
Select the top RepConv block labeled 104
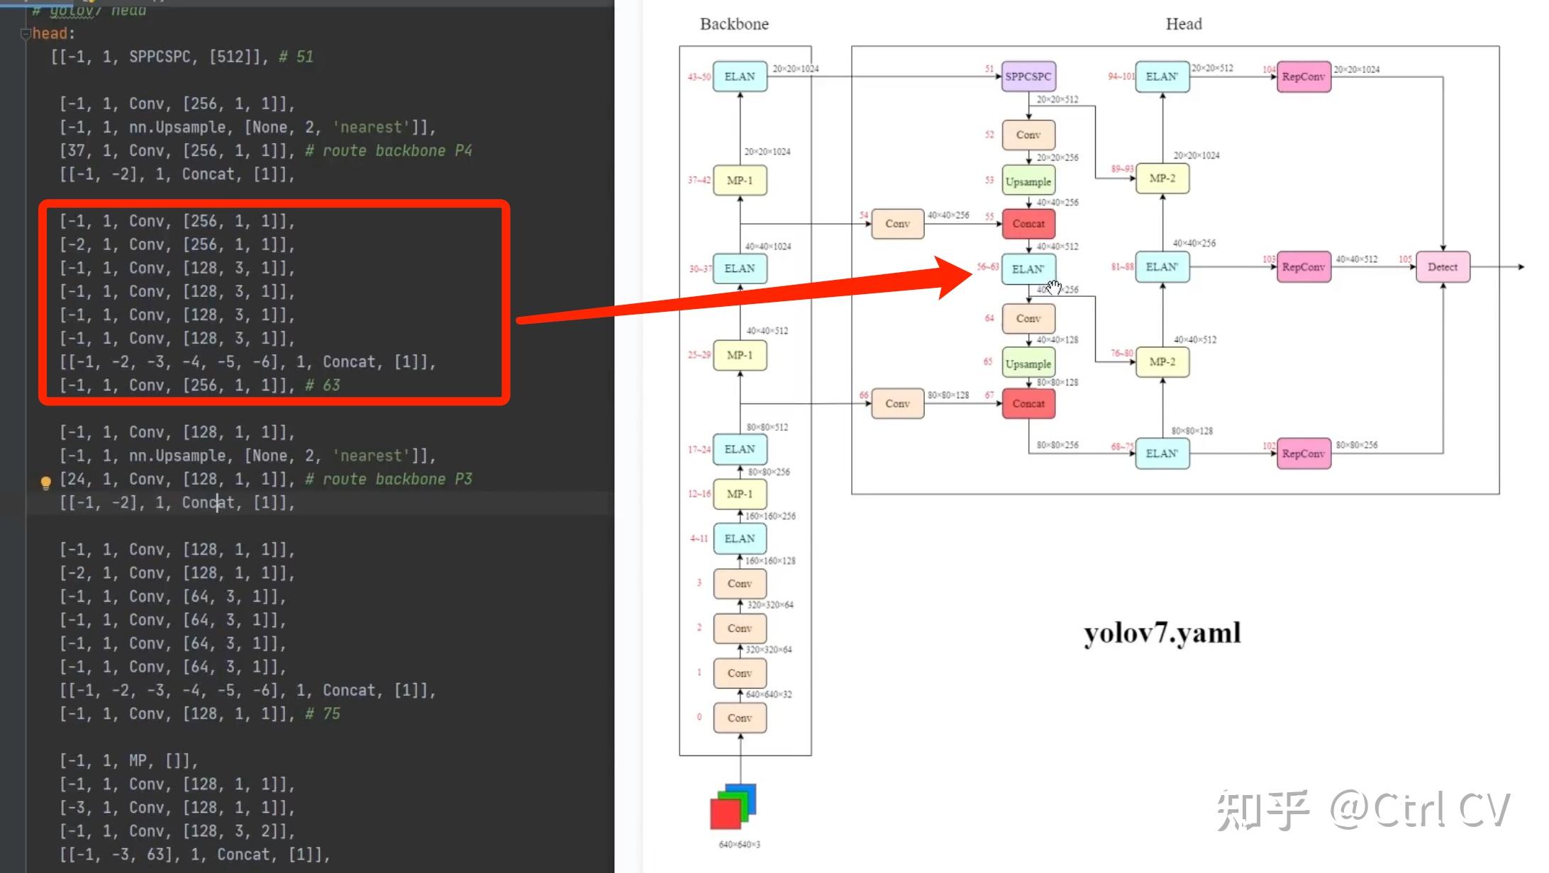tap(1303, 77)
